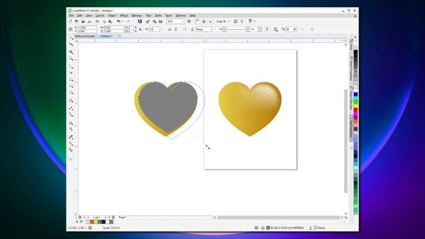
Task: Open the document palette flyout arrow
Action: [x=77, y=222]
